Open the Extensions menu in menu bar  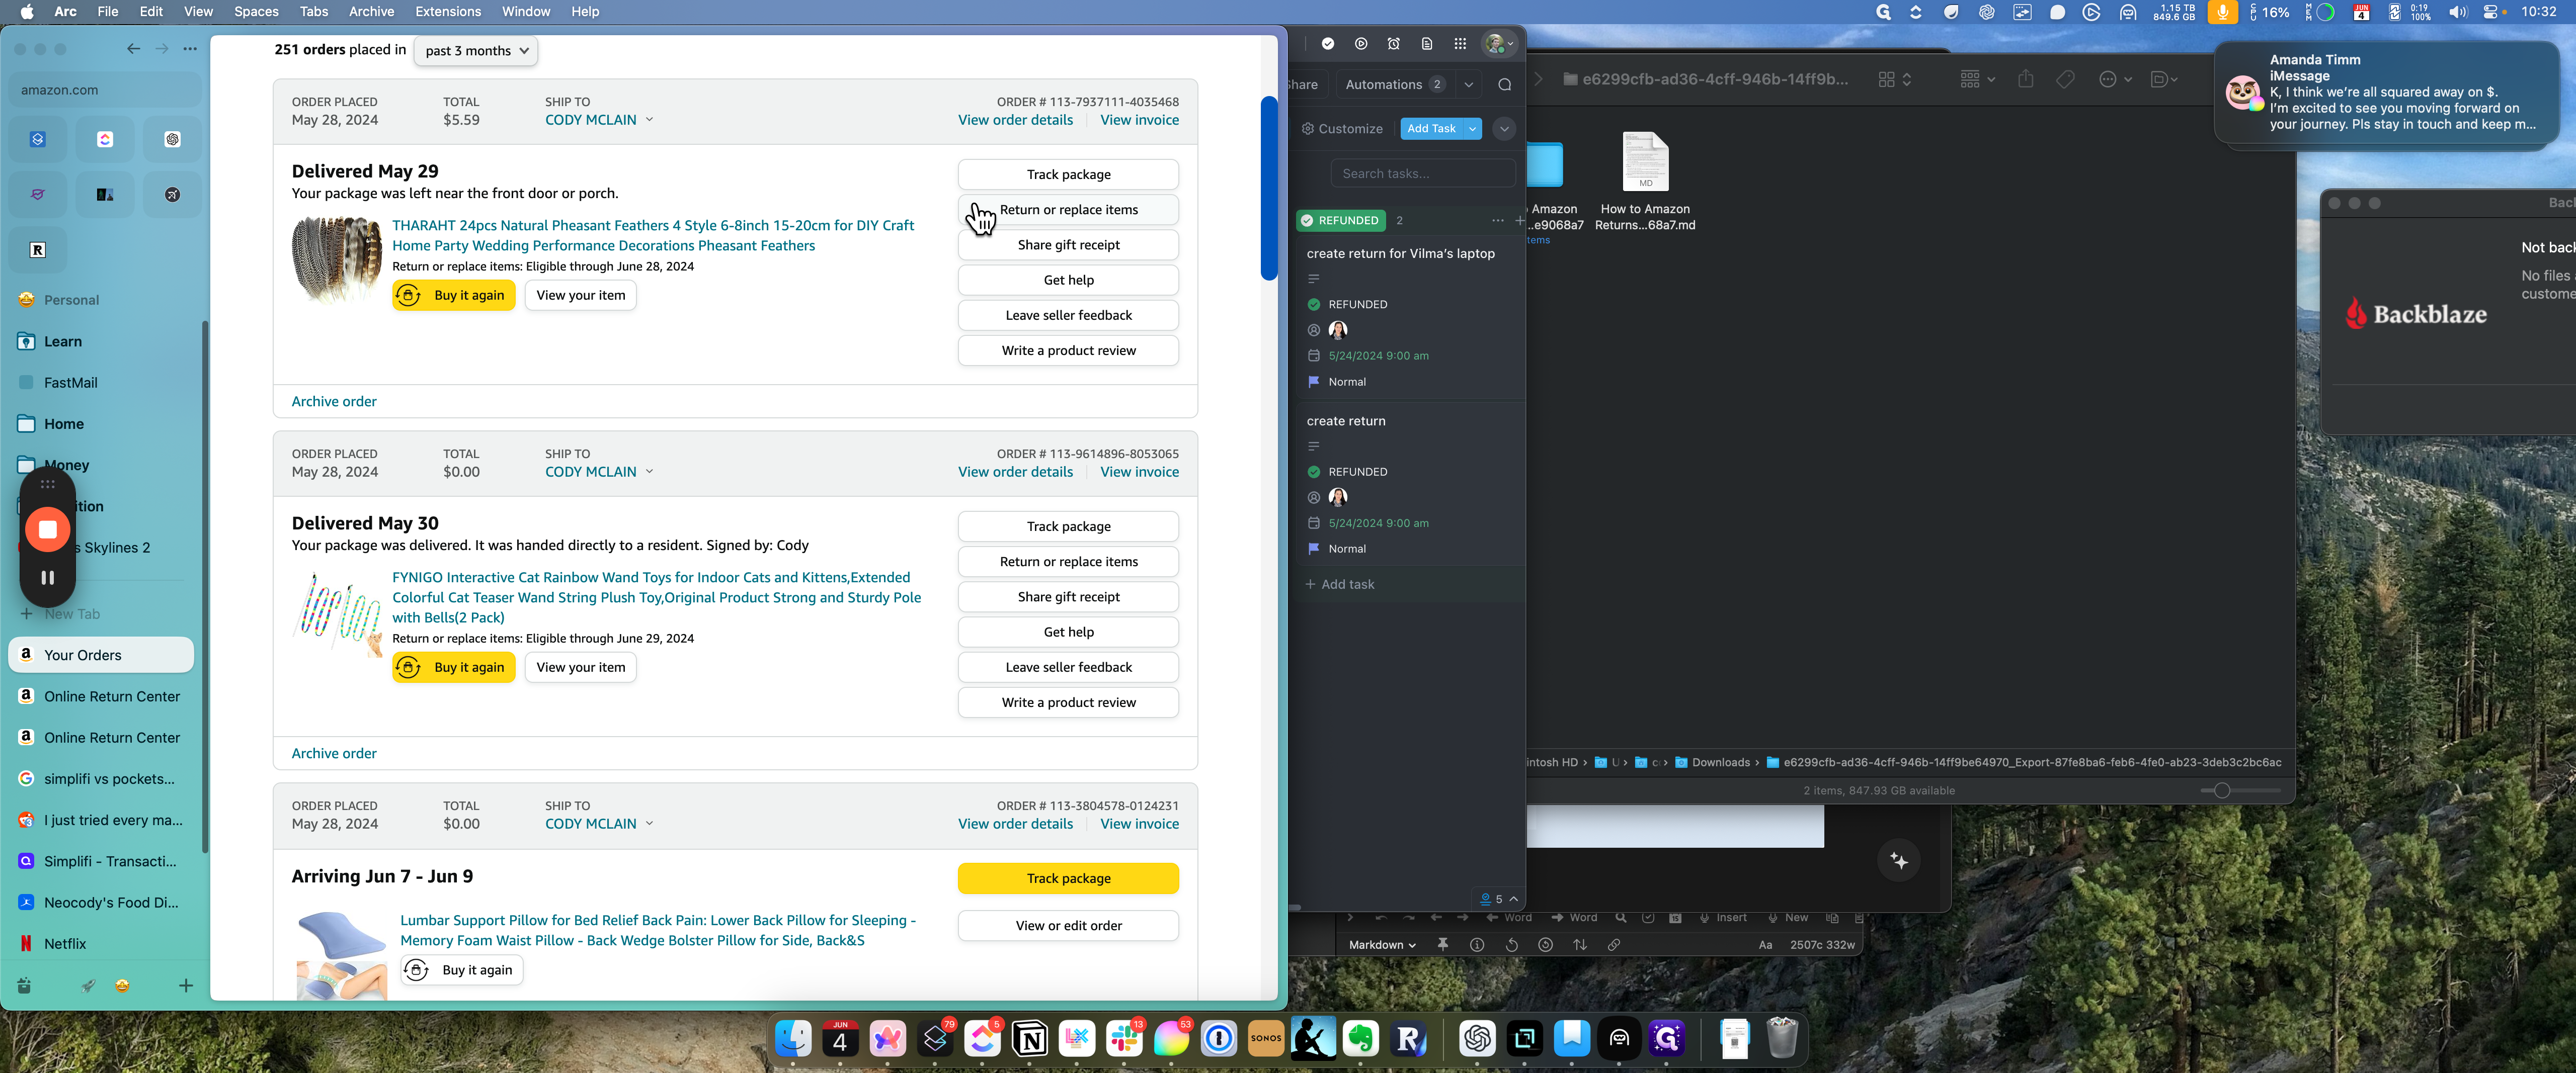click(x=448, y=12)
